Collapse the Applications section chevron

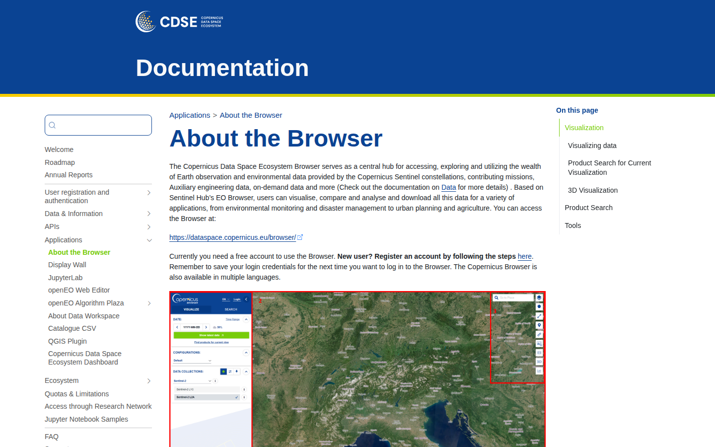pyautogui.click(x=148, y=240)
